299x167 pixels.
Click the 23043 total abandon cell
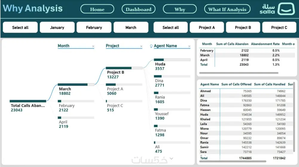click(x=244, y=65)
